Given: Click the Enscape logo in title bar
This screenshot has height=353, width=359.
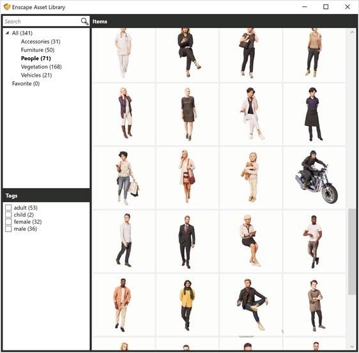Looking at the screenshot, I should pos(7,7).
